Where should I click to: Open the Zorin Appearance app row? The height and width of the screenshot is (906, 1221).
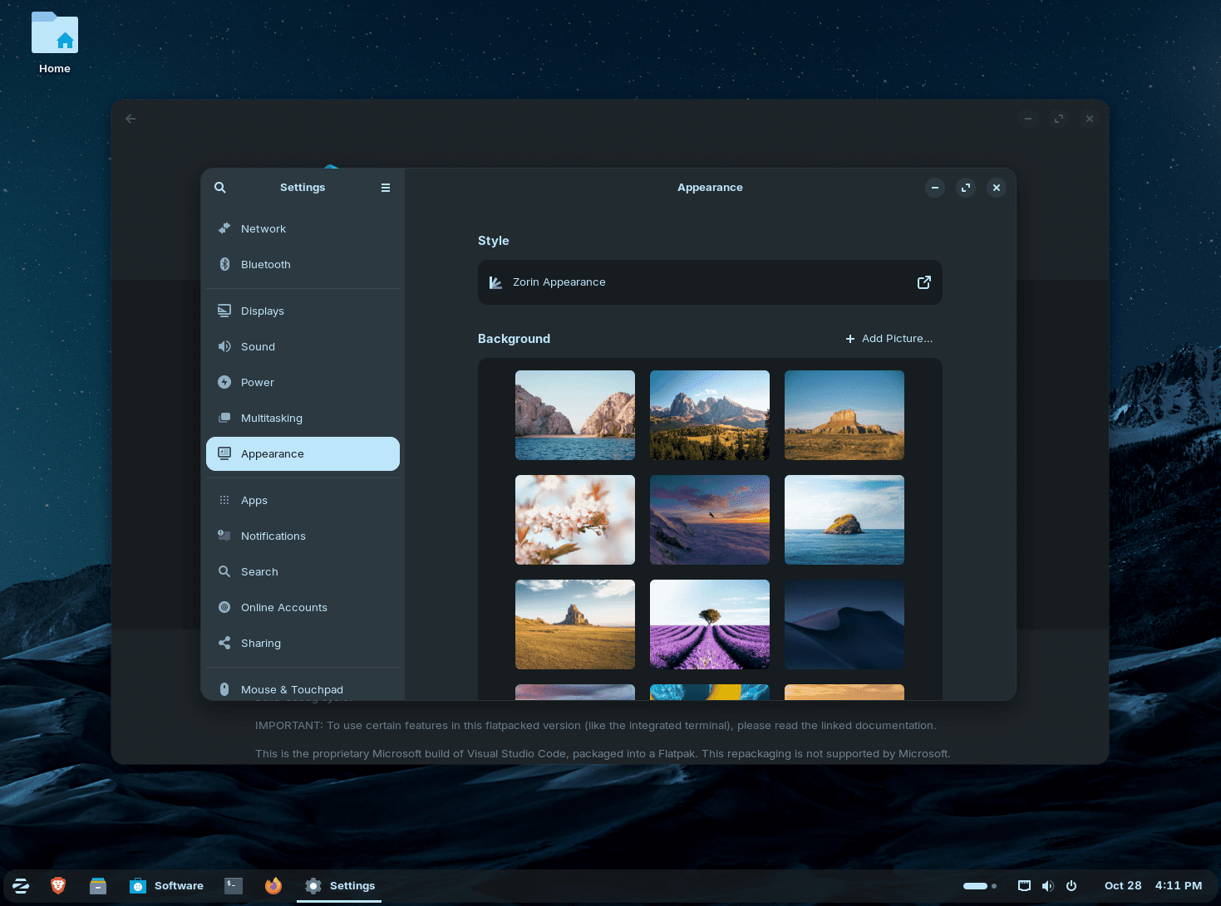point(710,282)
